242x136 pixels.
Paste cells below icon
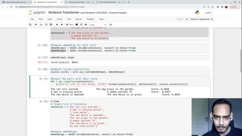[x=51, y=25]
